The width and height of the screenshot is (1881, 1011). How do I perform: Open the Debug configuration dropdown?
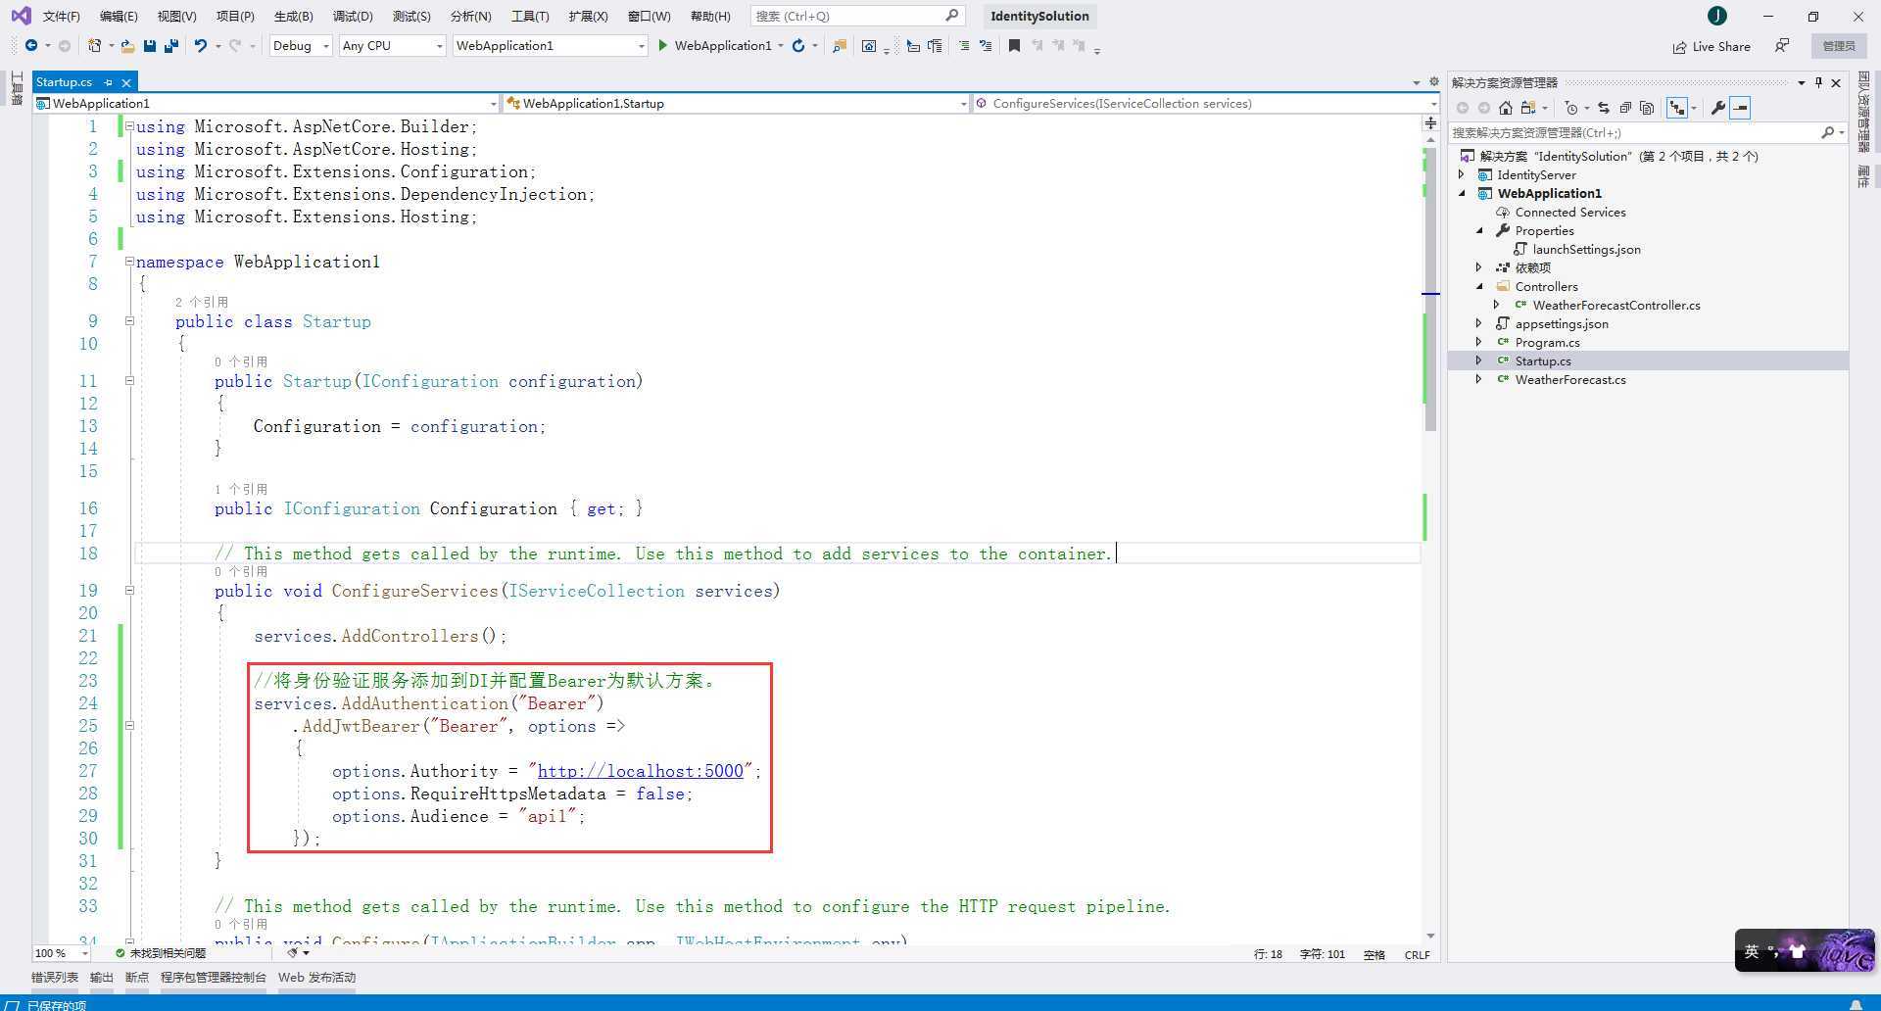(x=301, y=46)
